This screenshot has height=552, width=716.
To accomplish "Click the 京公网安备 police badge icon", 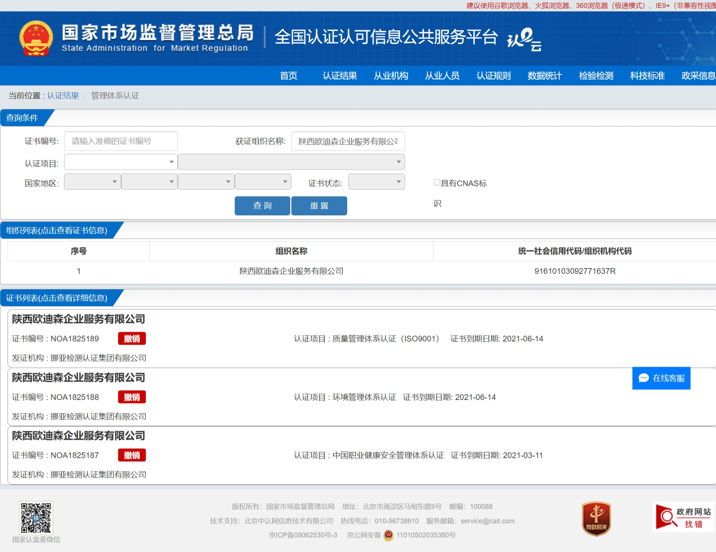I will (x=388, y=535).
